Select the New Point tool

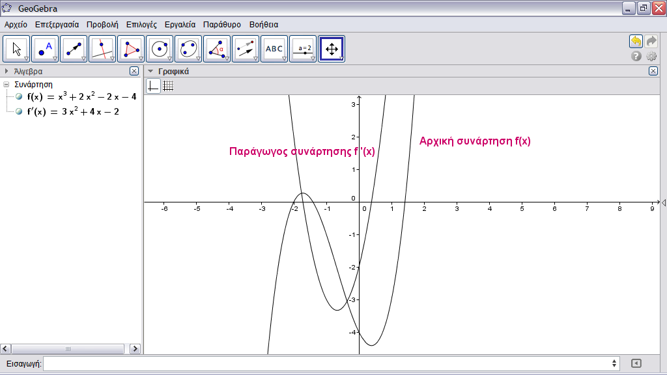(x=45, y=49)
